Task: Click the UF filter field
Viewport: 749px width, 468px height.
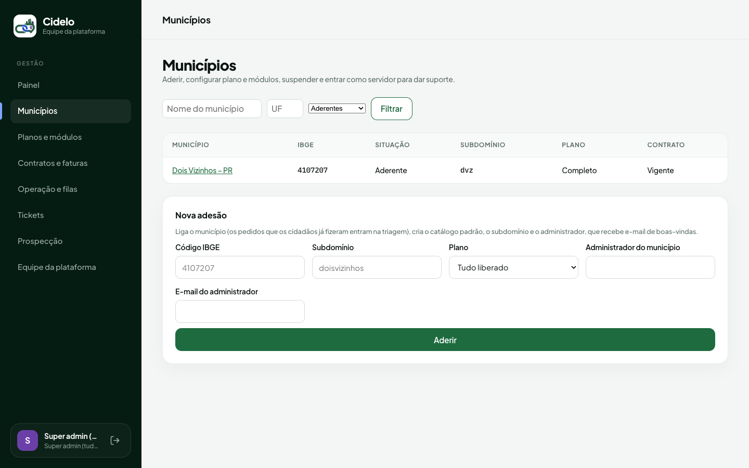Action: pyautogui.click(x=285, y=109)
